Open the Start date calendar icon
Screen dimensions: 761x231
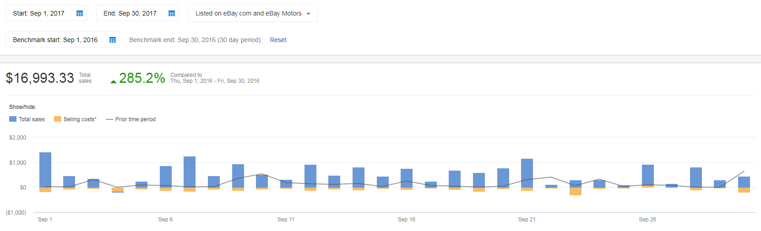[80, 13]
